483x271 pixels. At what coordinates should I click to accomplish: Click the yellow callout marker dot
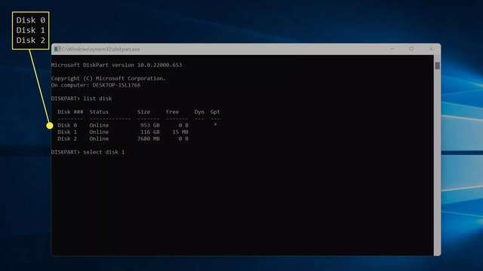point(50,126)
